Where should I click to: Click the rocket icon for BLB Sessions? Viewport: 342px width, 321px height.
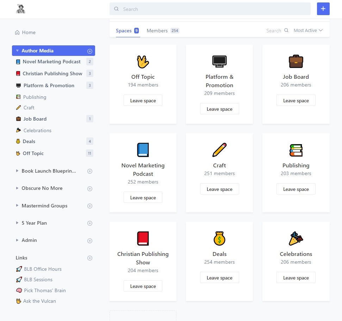[x=19, y=280]
